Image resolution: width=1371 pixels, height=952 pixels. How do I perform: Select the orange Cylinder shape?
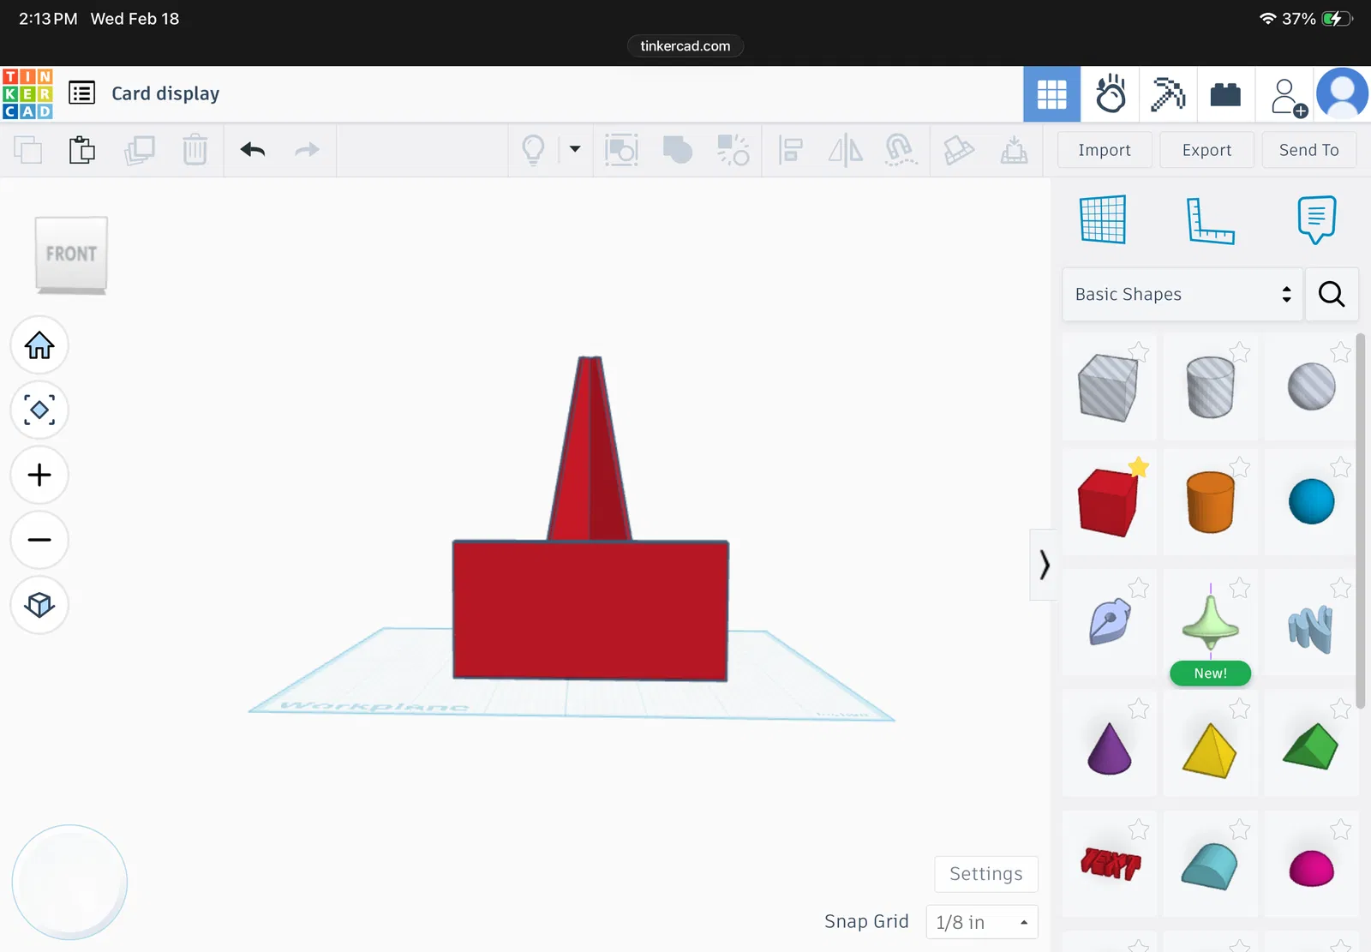click(1210, 502)
